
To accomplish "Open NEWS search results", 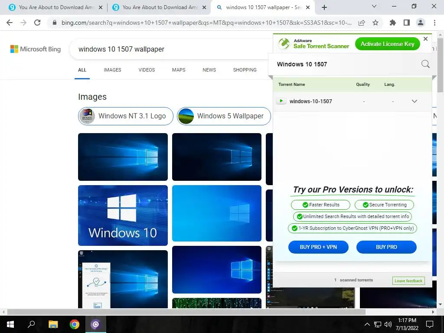I will coord(209,70).
